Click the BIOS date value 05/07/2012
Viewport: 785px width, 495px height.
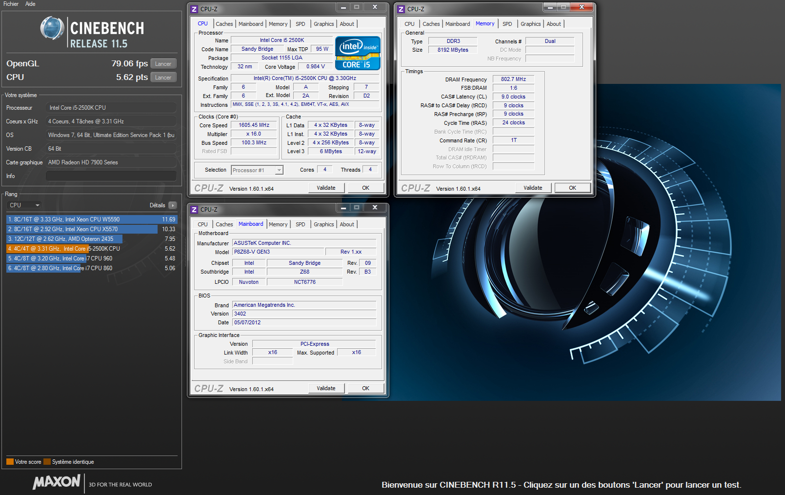(304, 322)
